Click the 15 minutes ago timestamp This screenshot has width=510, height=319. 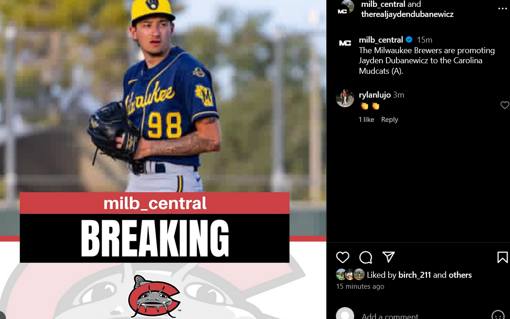[360, 286]
